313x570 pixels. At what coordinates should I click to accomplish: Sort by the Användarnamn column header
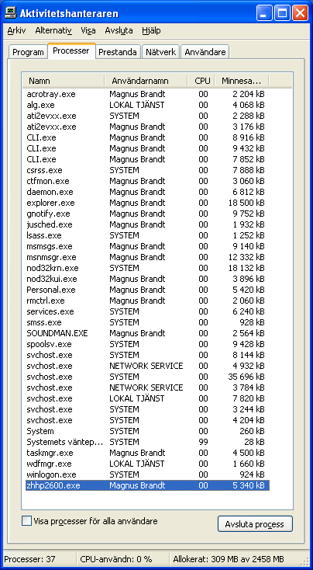(x=146, y=81)
